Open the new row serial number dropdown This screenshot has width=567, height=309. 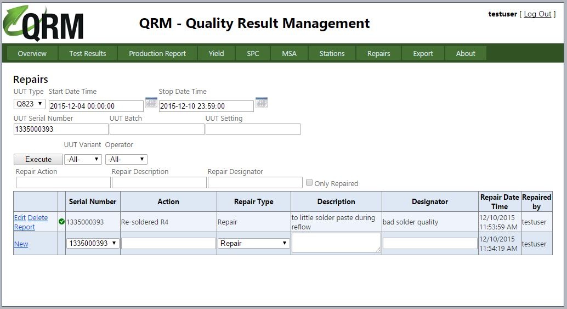click(x=93, y=243)
